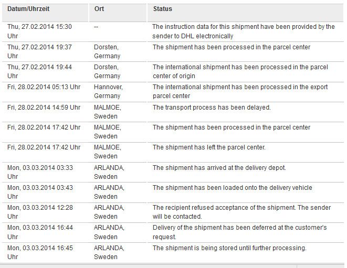347x268 pixels.
Task: Click the recipient refused acceptance status text
Action: [241, 212]
